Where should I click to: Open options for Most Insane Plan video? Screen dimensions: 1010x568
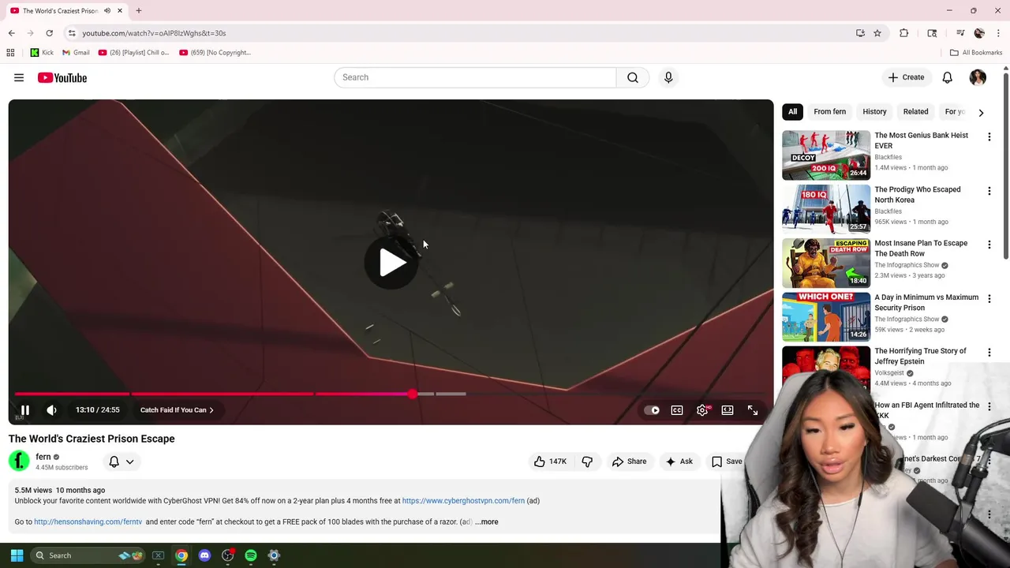click(x=989, y=245)
